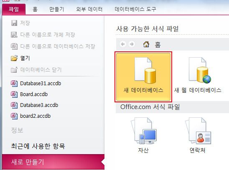The height and width of the screenshot is (170, 229).
Task: Select 새로 만들기 in the backstage menu
Action: point(53,162)
